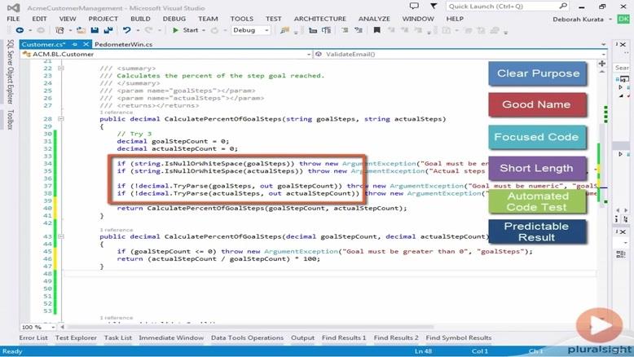Image resolution: width=634 pixels, height=357 pixels.
Task: Click the 1 reference link above line 43
Action: point(116,230)
